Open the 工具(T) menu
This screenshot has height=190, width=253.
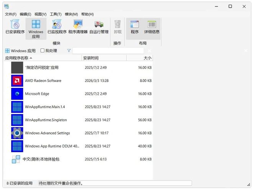(x=56, y=14)
